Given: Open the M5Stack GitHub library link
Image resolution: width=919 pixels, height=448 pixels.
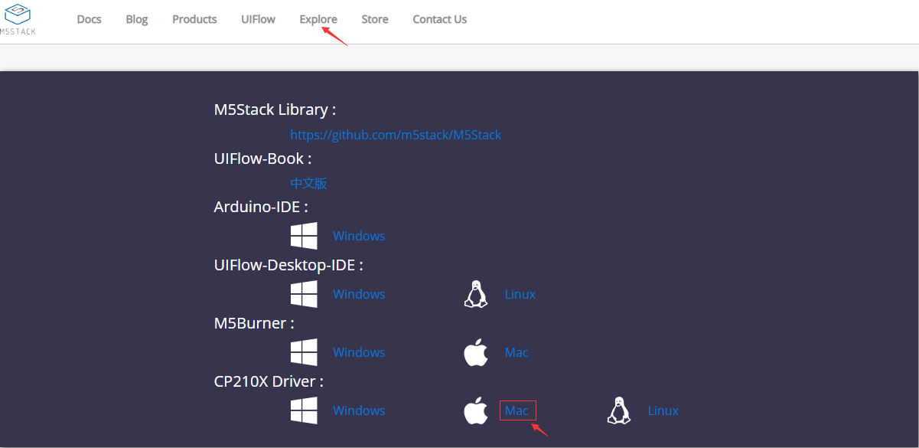Looking at the screenshot, I should (x=396, y=135).
